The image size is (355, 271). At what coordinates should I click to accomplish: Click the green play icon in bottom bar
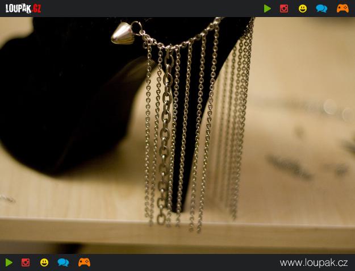pyautogui.click(x=9, y=262)
